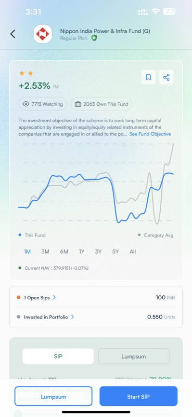
Task: Select the 3M chart range tab
Action: [x=45, y=251]
